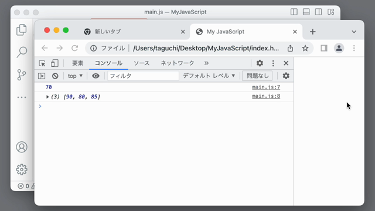View site information icon in address bar
The height and width of the screenshot is (211, 375).
[x=94, y=48]
